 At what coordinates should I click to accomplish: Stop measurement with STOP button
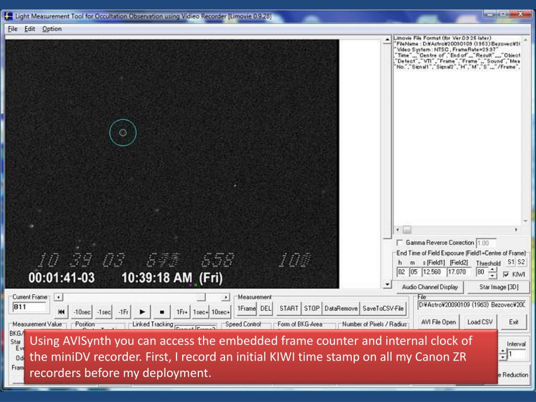coord(312,308)
